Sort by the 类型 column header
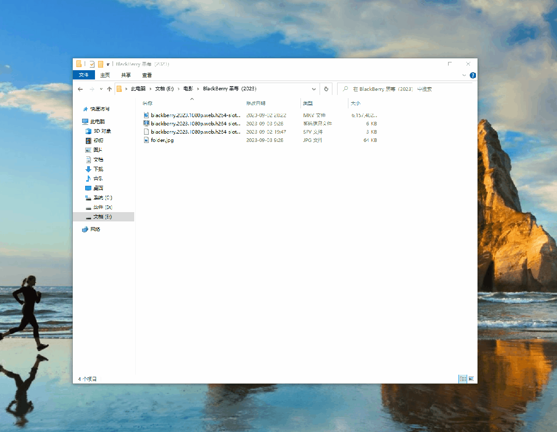 point(308,103)
